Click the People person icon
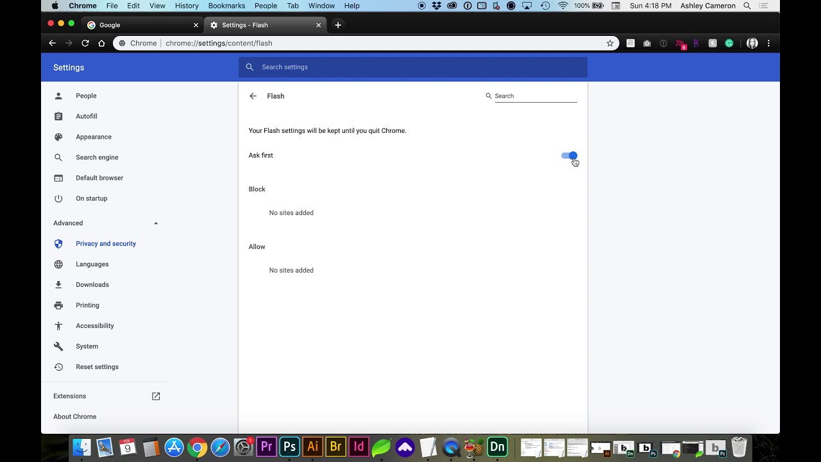The image size is (821, 462). (58, 96)
